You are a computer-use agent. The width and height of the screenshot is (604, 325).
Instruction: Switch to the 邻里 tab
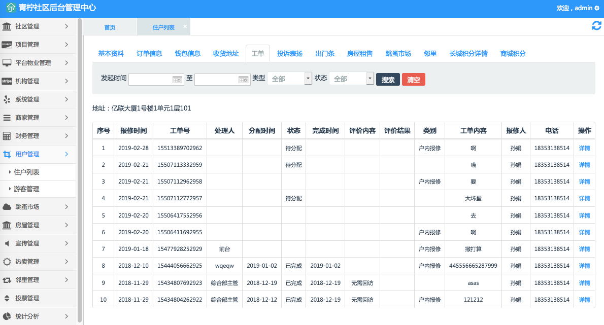430,53
